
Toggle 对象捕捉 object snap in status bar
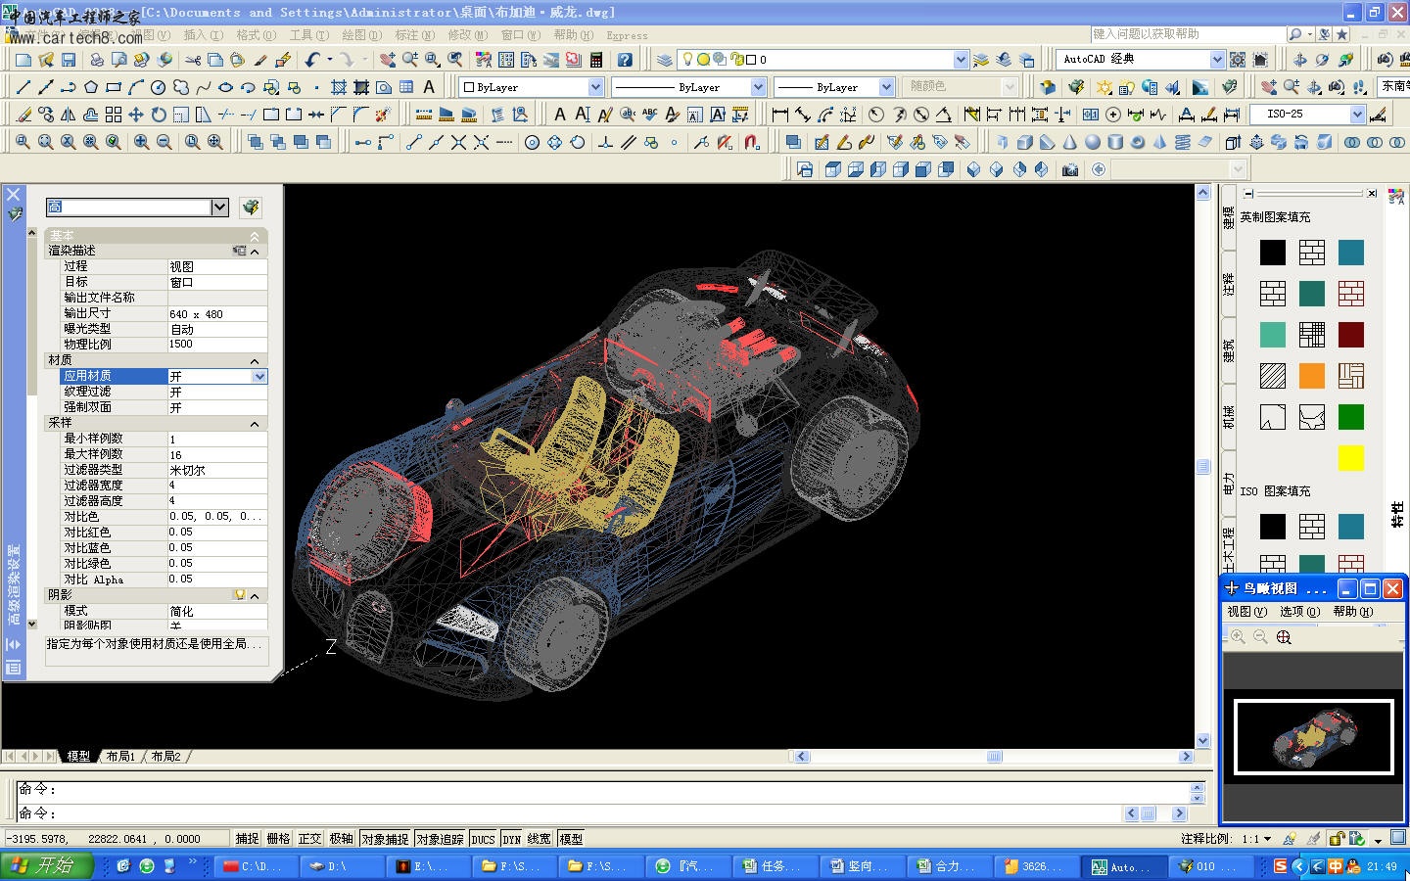(x=385, y=839)
